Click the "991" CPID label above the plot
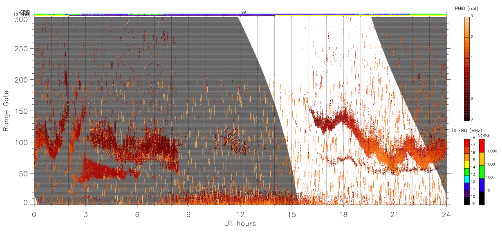This screenshot has width=502, height=232. tap(244, 12)
